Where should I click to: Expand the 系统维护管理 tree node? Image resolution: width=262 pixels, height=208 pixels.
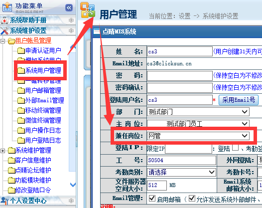2,151
